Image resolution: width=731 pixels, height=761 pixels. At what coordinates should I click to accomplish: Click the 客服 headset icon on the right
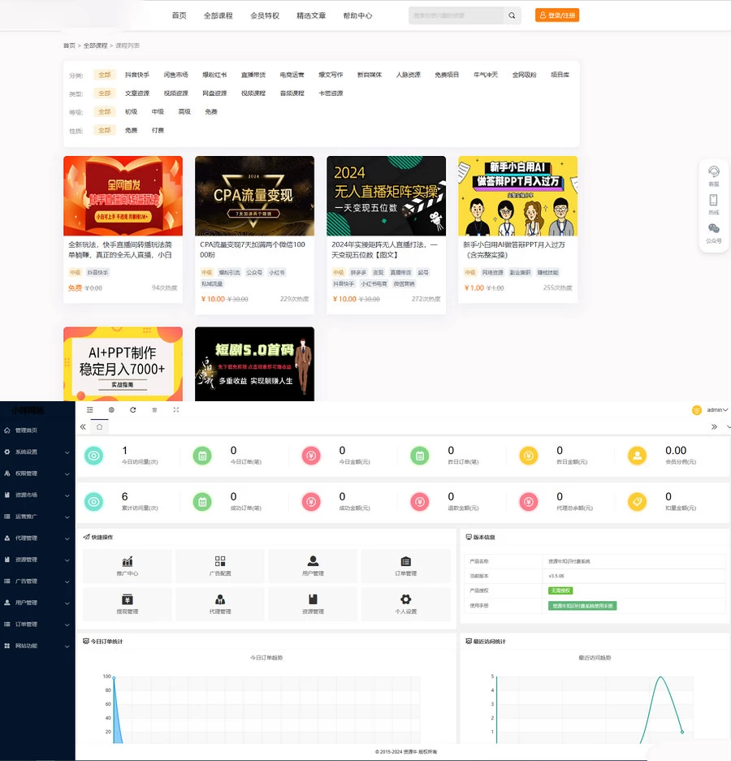713,172
